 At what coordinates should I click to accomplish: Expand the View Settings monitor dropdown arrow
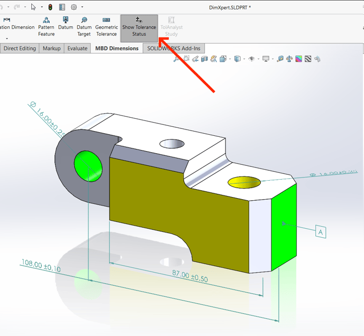[273, 59]
